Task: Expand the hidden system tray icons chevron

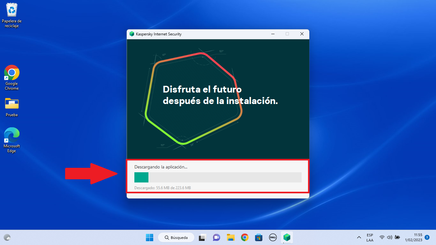Action: [x=359, y=237]
